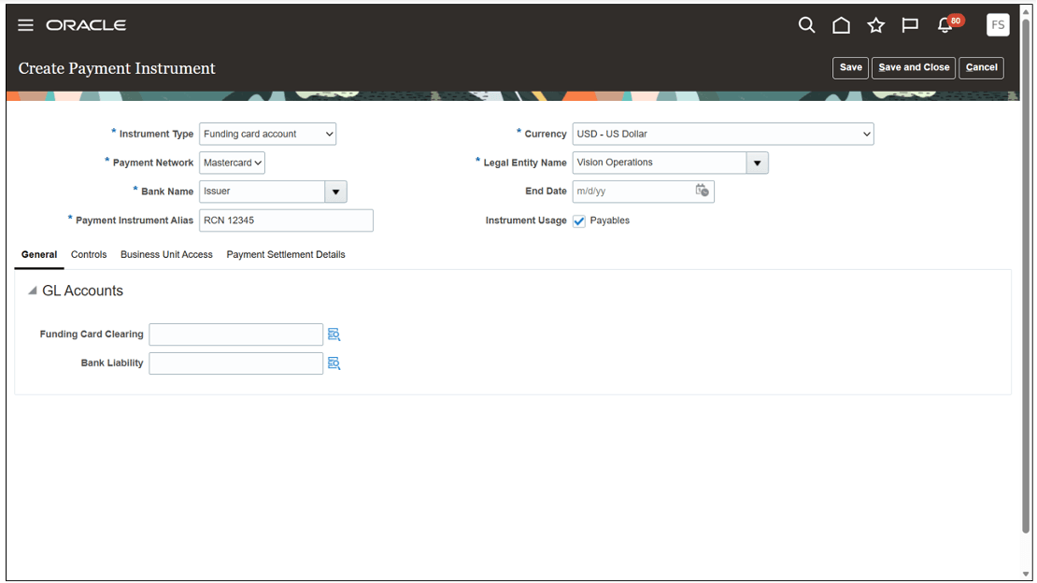Click the Payables label

coord(610,220)
